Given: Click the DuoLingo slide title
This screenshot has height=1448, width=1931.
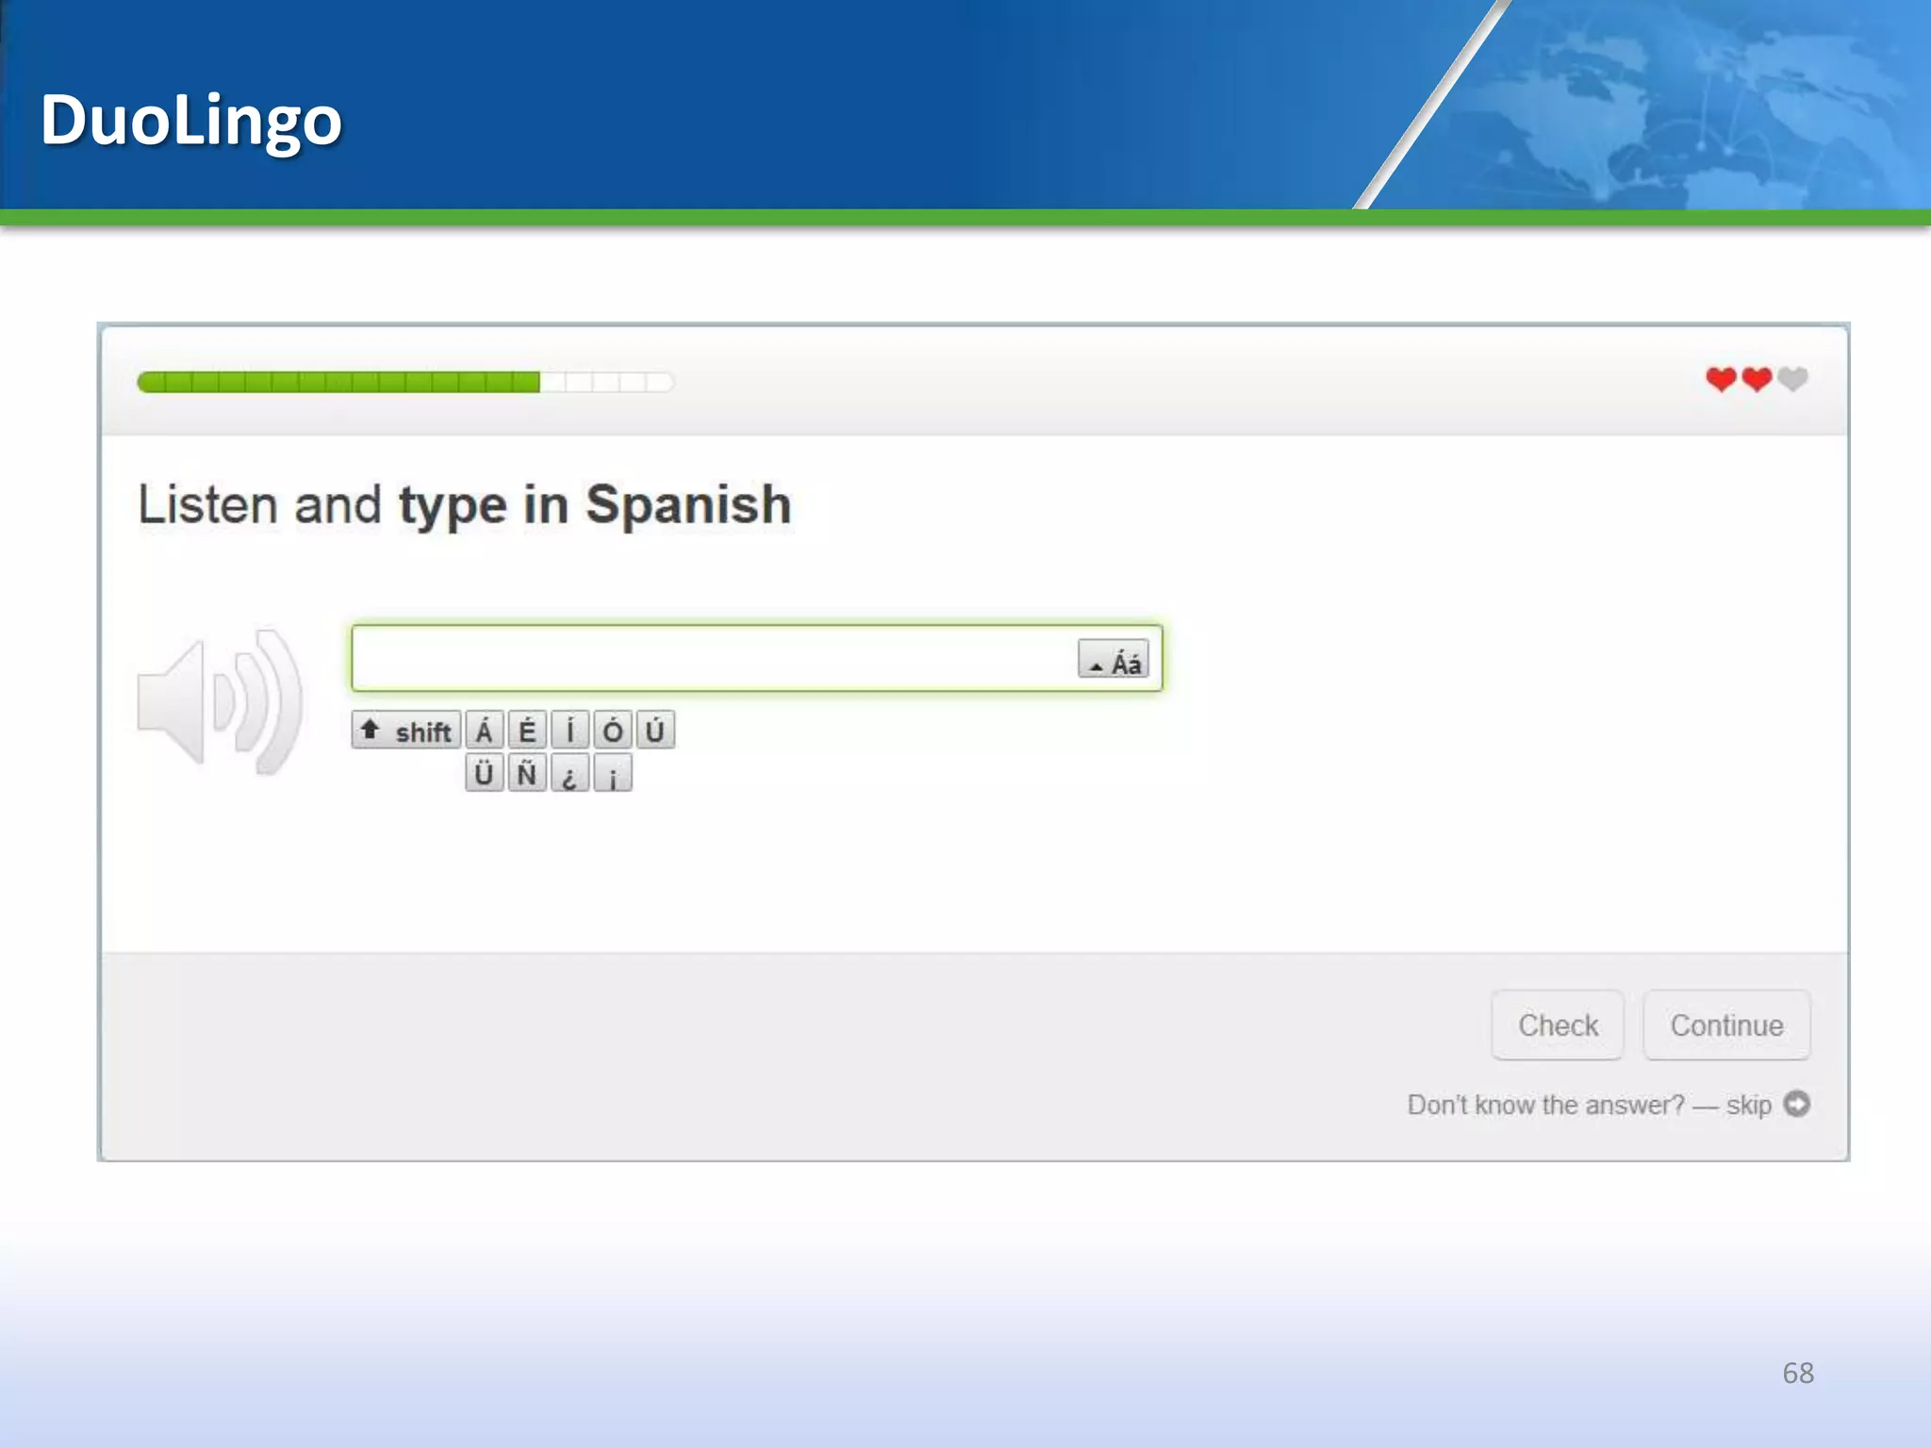Looking at the screenshot, I should point(190,121).
